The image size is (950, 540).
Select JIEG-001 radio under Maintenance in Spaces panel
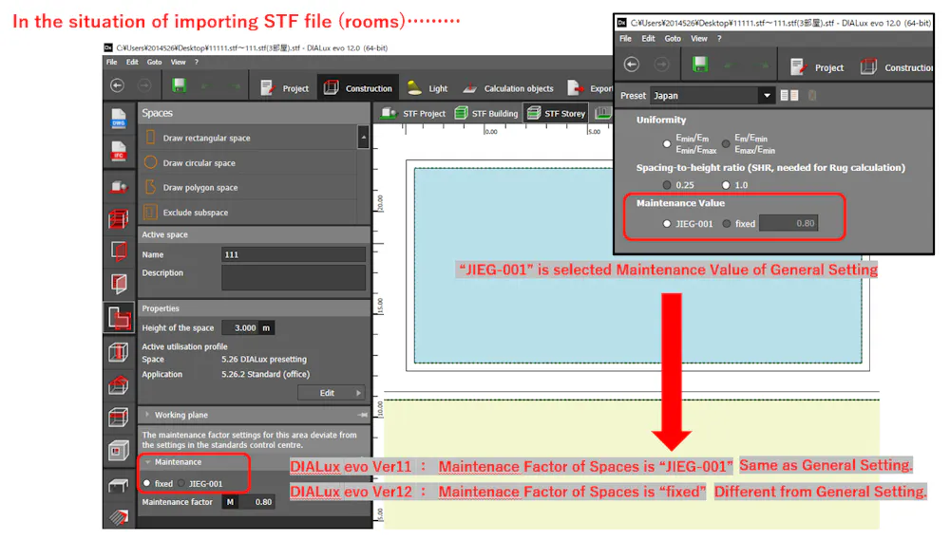181,484
